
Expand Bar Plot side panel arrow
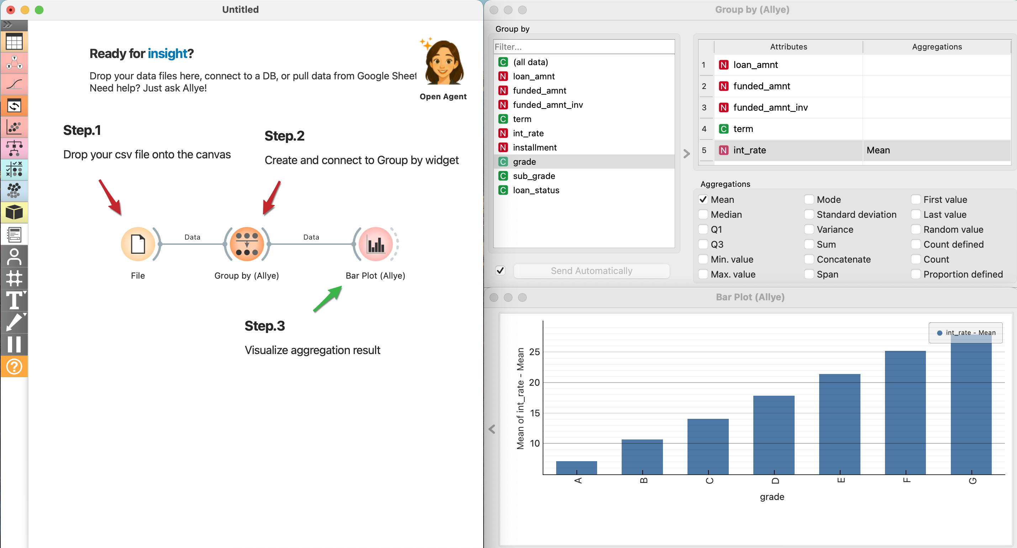pos(491,429)
